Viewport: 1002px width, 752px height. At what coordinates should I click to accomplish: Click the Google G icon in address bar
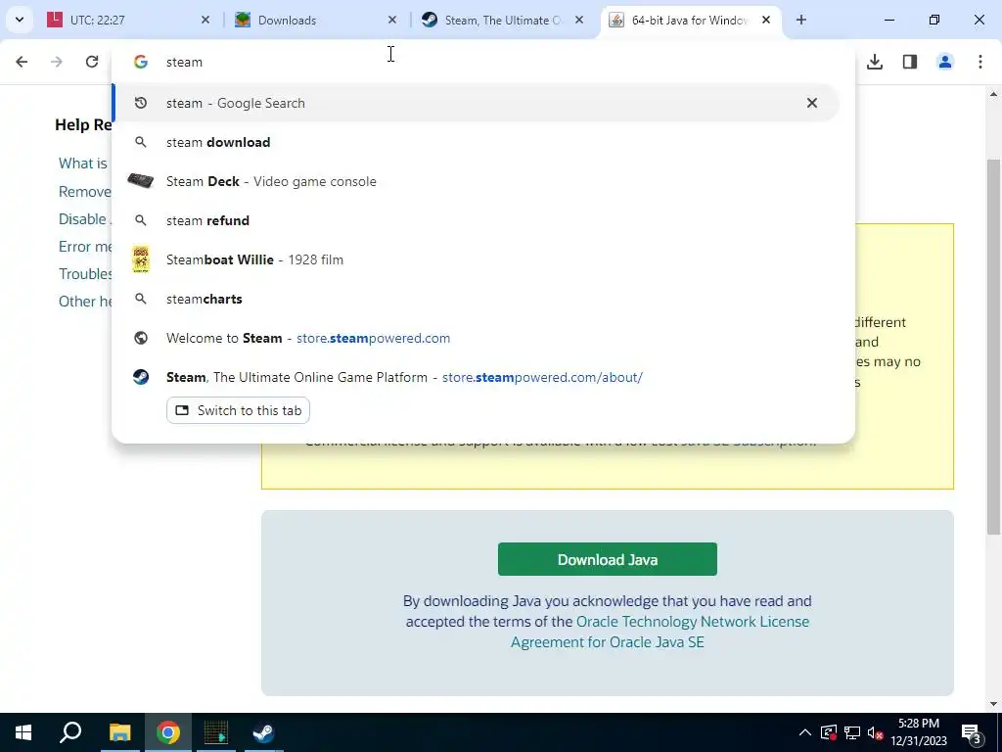[x=141, y=62]
